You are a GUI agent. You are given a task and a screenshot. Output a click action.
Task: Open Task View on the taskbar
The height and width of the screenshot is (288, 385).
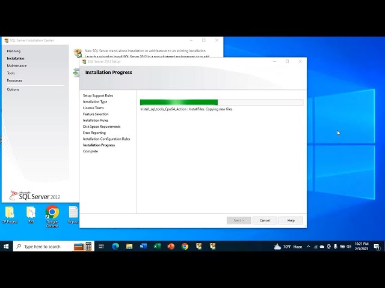101,247
